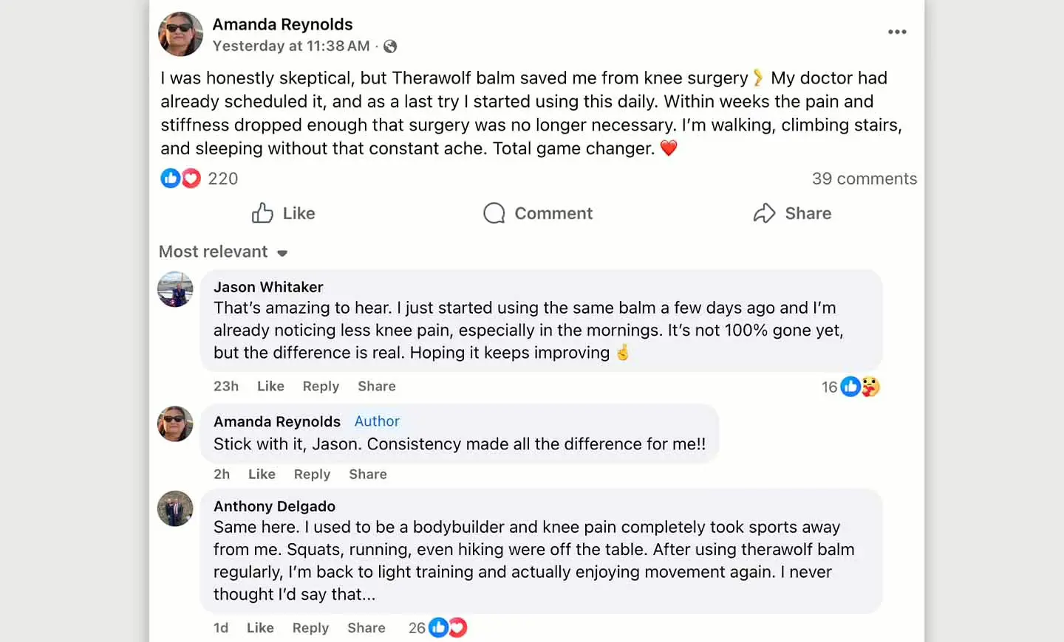1064x642 pixels.
Task: Reply to Anthony Delgado's comment
Action: [310, 627]
